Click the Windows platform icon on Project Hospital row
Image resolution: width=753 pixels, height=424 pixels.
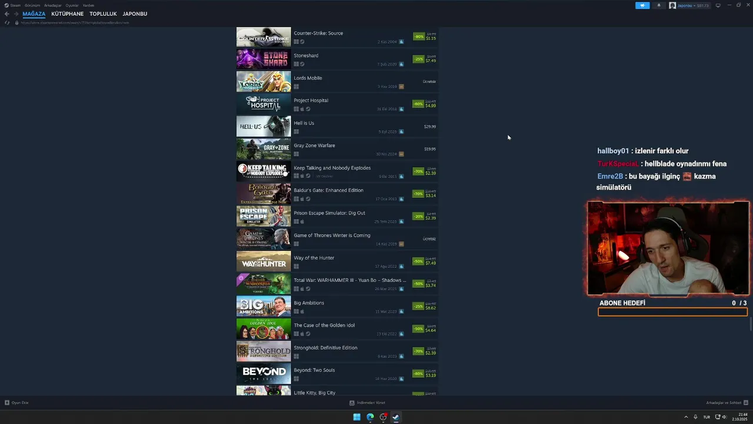coord(296,109)
